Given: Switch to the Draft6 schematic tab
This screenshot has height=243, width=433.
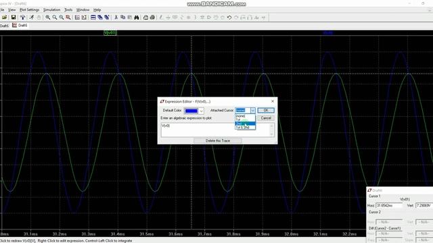Looking at the screenshot, I should pyautogui.click(x=5, y=26).
